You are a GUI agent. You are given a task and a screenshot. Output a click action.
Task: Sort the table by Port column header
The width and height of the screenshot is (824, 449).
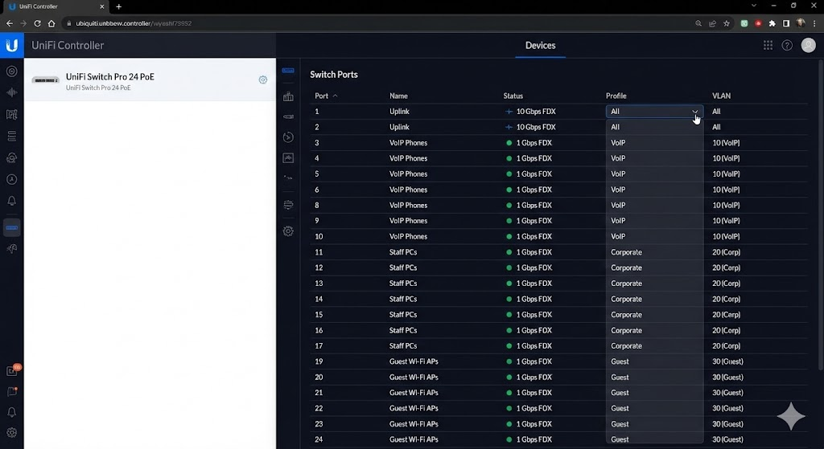tap(322, 96)
